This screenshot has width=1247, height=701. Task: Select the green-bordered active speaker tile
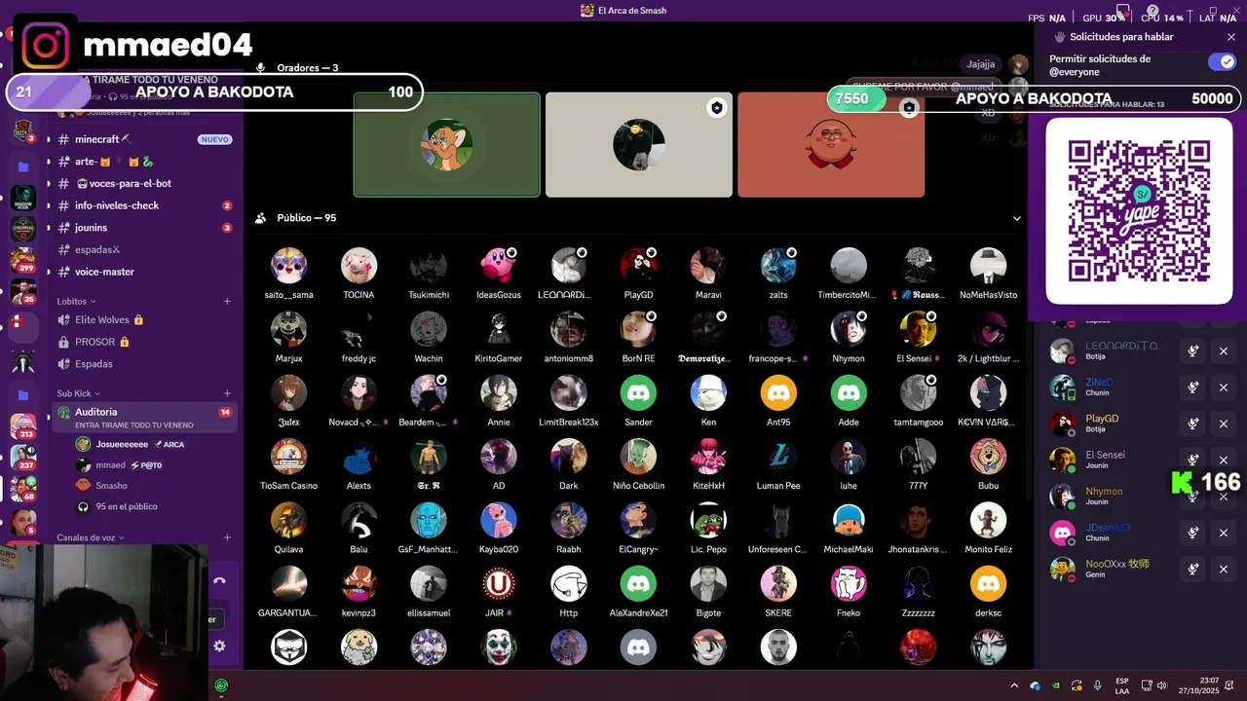click(446, 145)
